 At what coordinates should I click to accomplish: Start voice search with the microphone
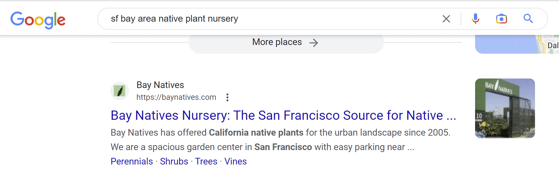pos(475,19)
